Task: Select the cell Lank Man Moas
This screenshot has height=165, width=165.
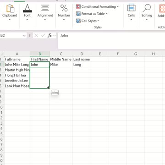Action: point(17,86)
